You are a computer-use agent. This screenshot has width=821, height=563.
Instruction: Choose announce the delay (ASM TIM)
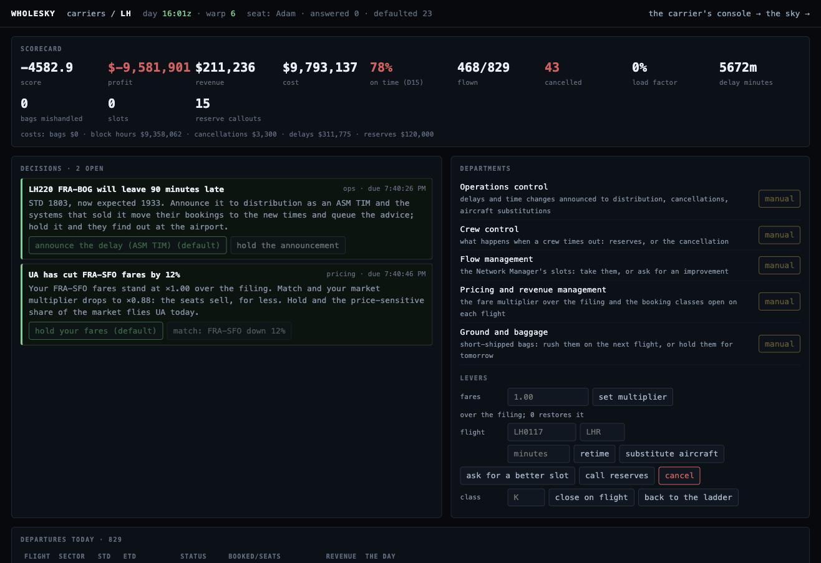click(x=128, y=246)
